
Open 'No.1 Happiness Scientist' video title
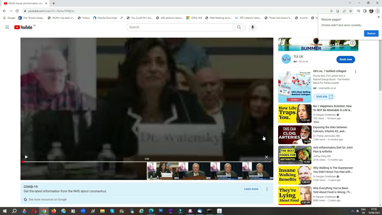pyautogui.click(x=332, y=108)
